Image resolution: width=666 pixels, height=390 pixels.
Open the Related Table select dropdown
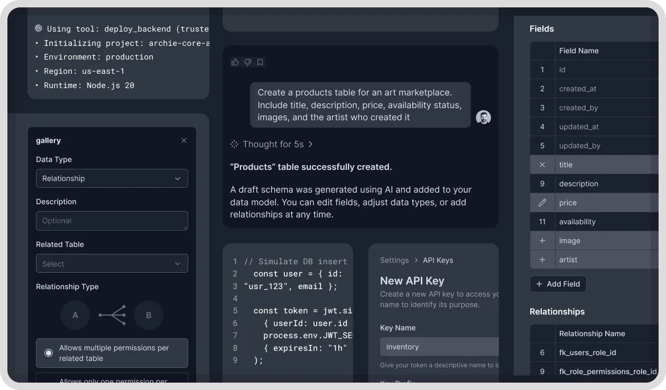pos(112,263)
